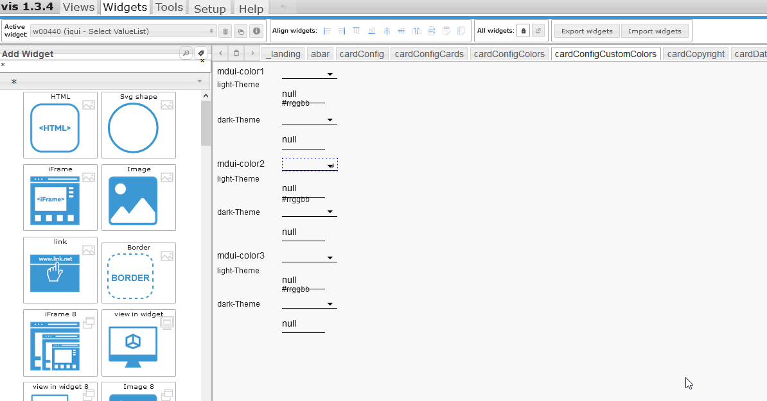The width and height of the screenshot is (767, 401).
Task: Open the dark-Theme dropdown under mdui-color1
Action: 310,120
